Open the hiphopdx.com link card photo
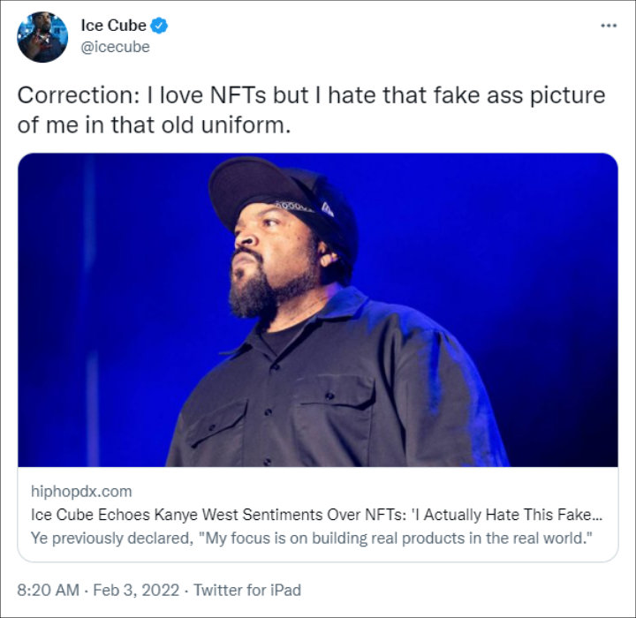Viewport: 636px width, 618px height. tap(318, 309)
